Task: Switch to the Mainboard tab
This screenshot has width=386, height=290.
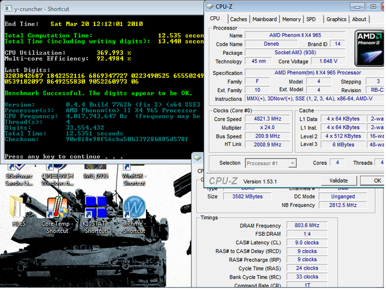Action: point(265,19)
